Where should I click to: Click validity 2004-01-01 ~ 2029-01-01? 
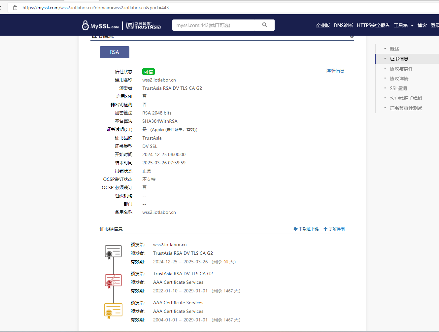181,320
